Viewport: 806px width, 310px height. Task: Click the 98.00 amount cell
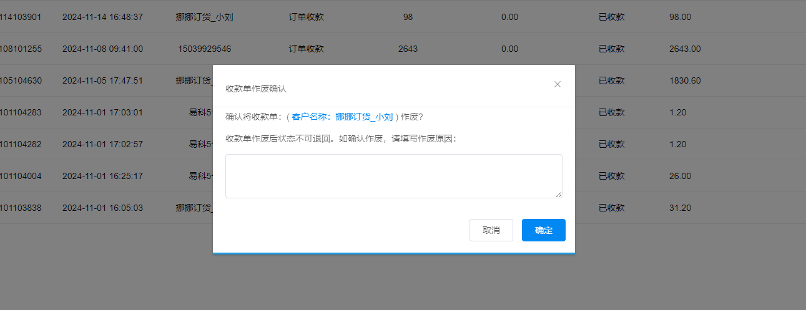[x=679, y=17]
